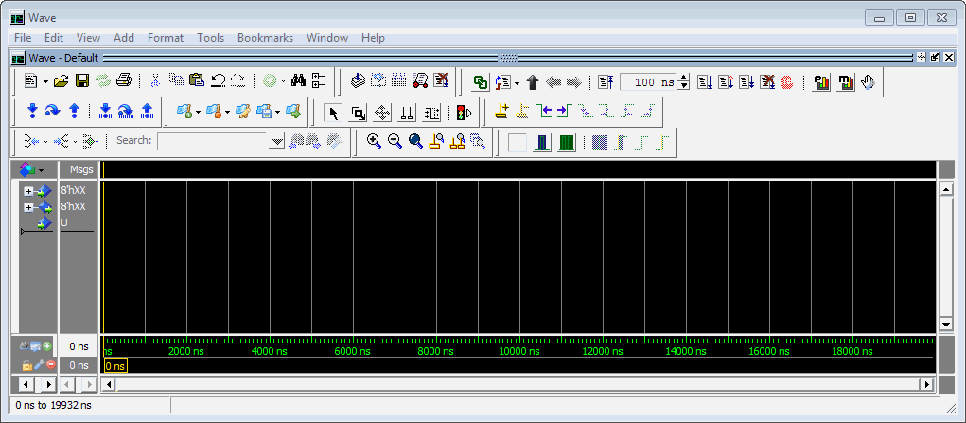Click the Restart simulation icon
Viewport: 966px width, 423px height.
click(x=606, y=82)
